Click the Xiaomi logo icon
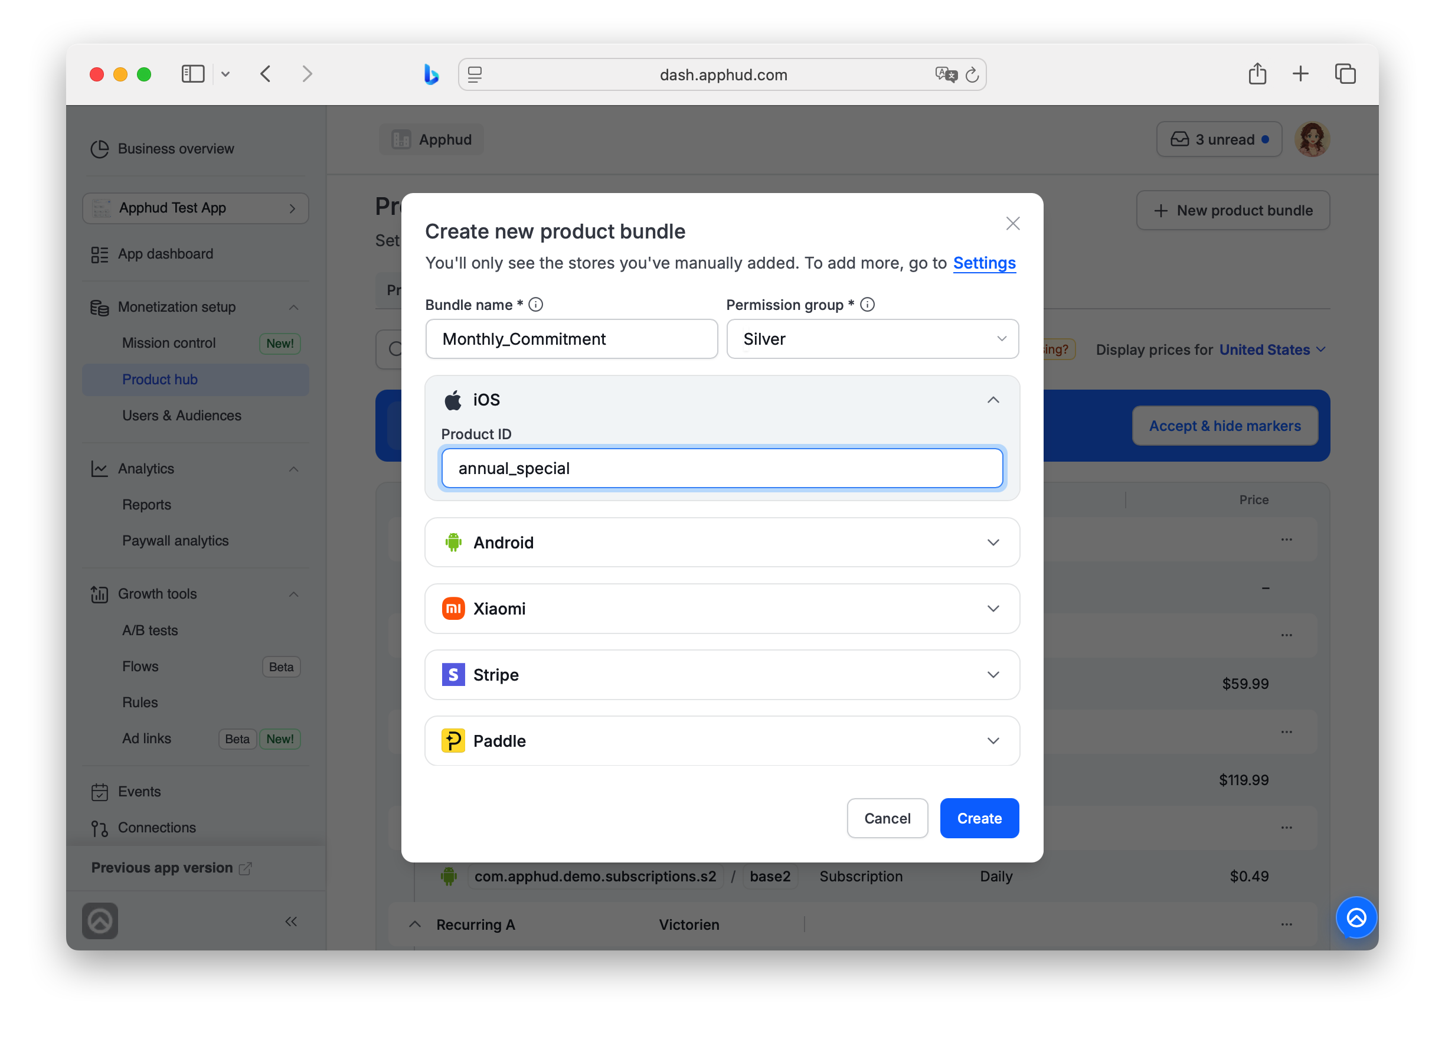This screenshot has width=1445, height=1039. (x=453, y=609)
